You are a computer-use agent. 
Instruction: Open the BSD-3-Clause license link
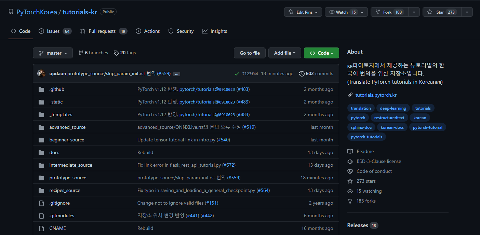pos(379,161)
